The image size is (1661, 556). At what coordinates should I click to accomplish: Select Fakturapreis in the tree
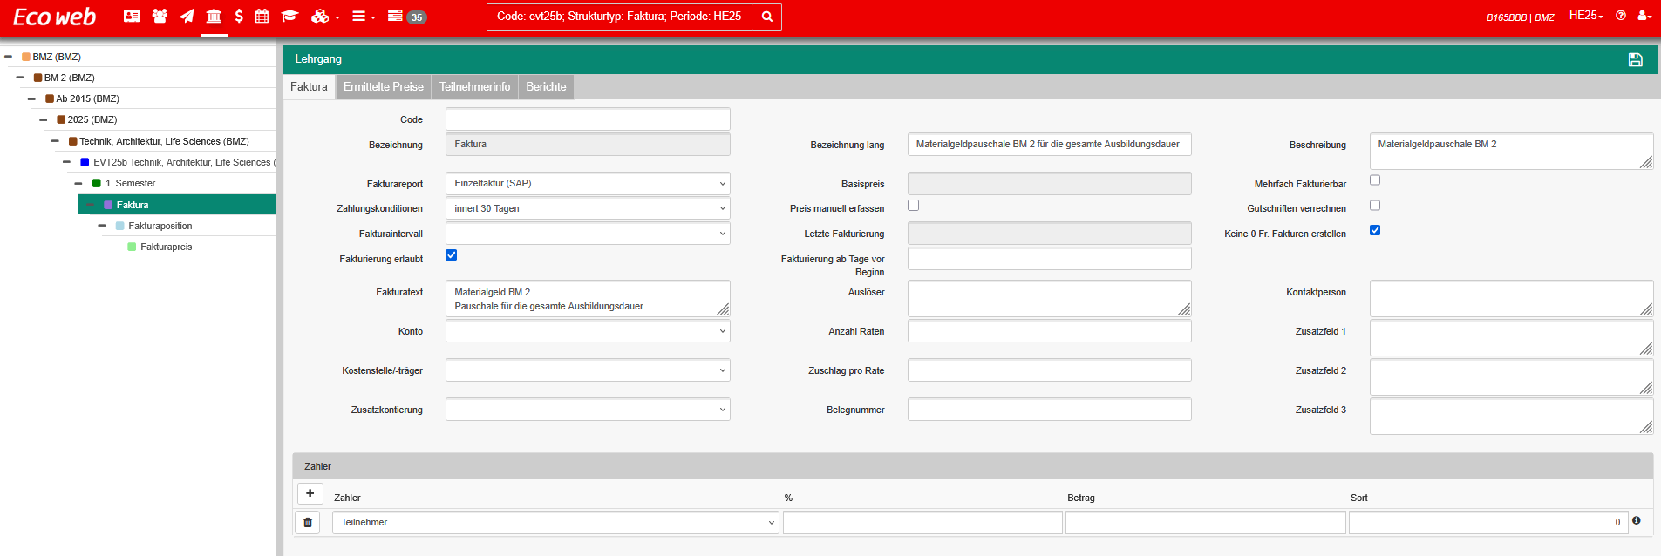[x=166, y=247]
